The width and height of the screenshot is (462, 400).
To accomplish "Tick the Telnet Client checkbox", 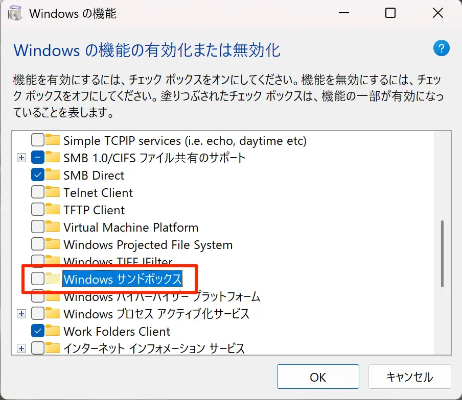I will pos(38,192).
